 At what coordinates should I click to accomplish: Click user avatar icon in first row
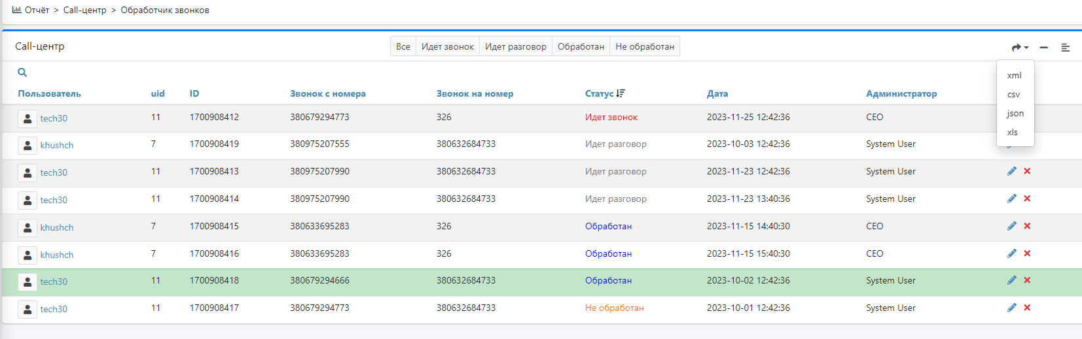coord(27,118)
